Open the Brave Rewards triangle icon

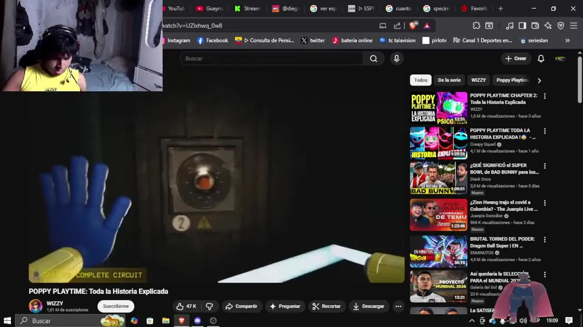coord(427,26)
